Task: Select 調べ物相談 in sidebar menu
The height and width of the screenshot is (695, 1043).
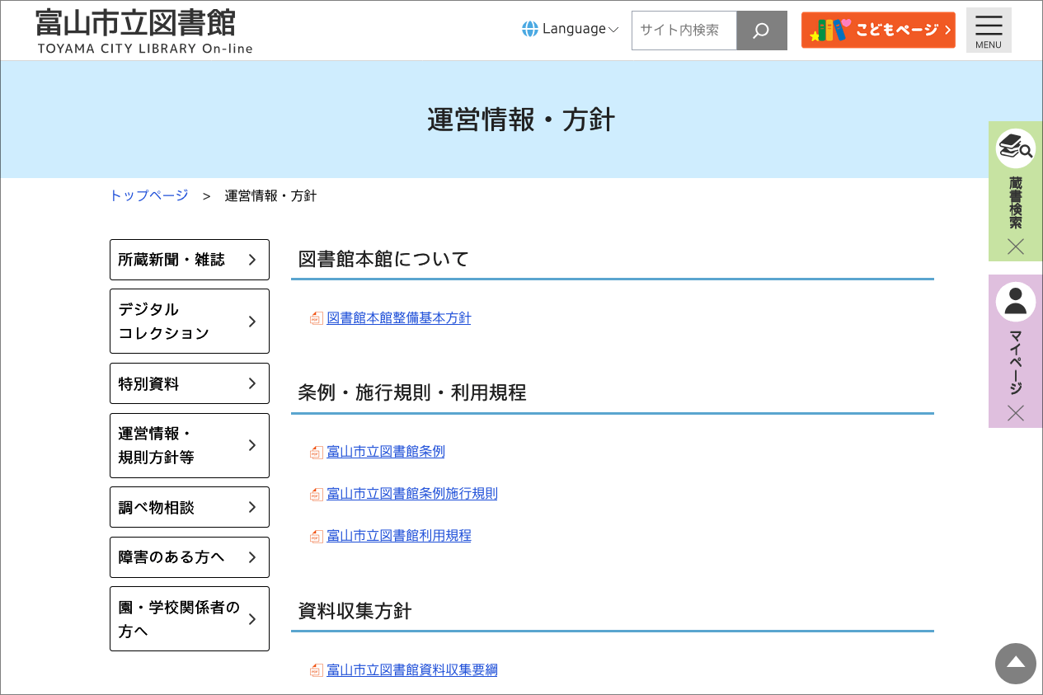Action: point(190,507)
